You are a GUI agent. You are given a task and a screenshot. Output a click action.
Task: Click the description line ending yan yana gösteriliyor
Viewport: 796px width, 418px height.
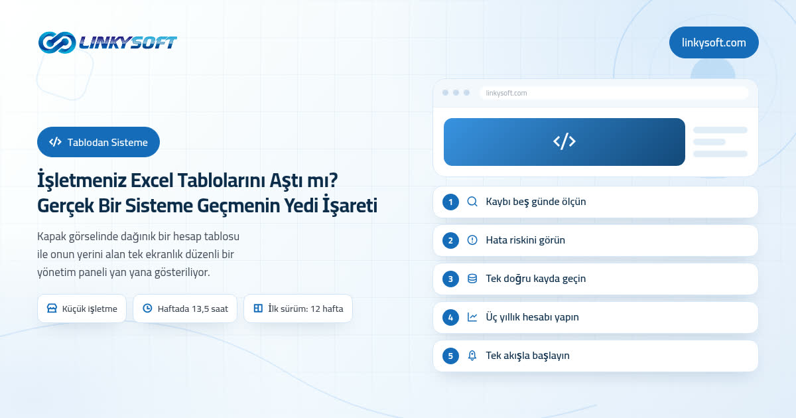point(124,273)
